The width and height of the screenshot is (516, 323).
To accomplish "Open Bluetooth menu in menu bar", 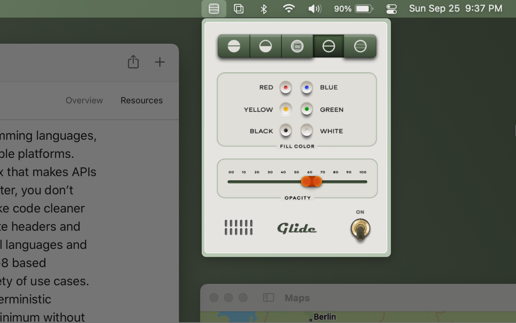I will tap(264, 9).
